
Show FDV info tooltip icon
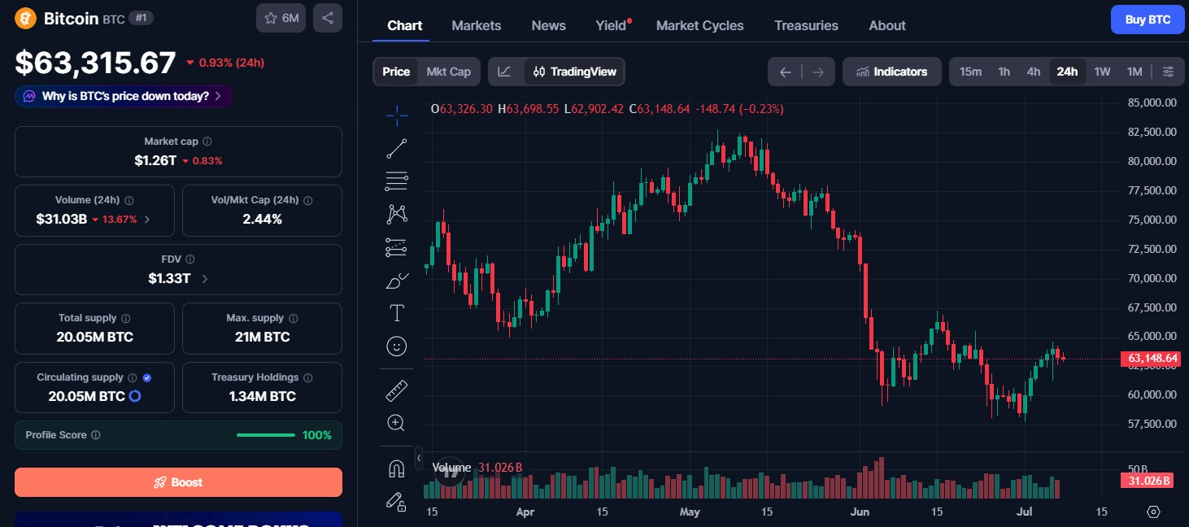click(x=190, y=259)
